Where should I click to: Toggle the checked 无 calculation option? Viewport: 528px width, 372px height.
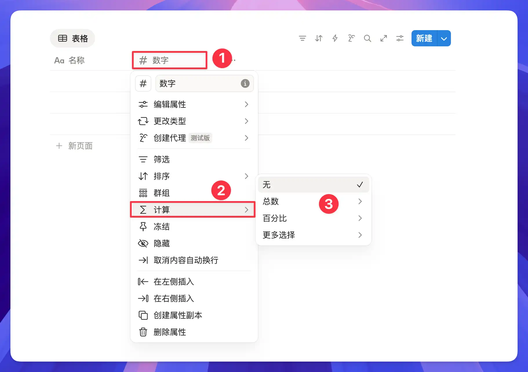click(313, 185)
